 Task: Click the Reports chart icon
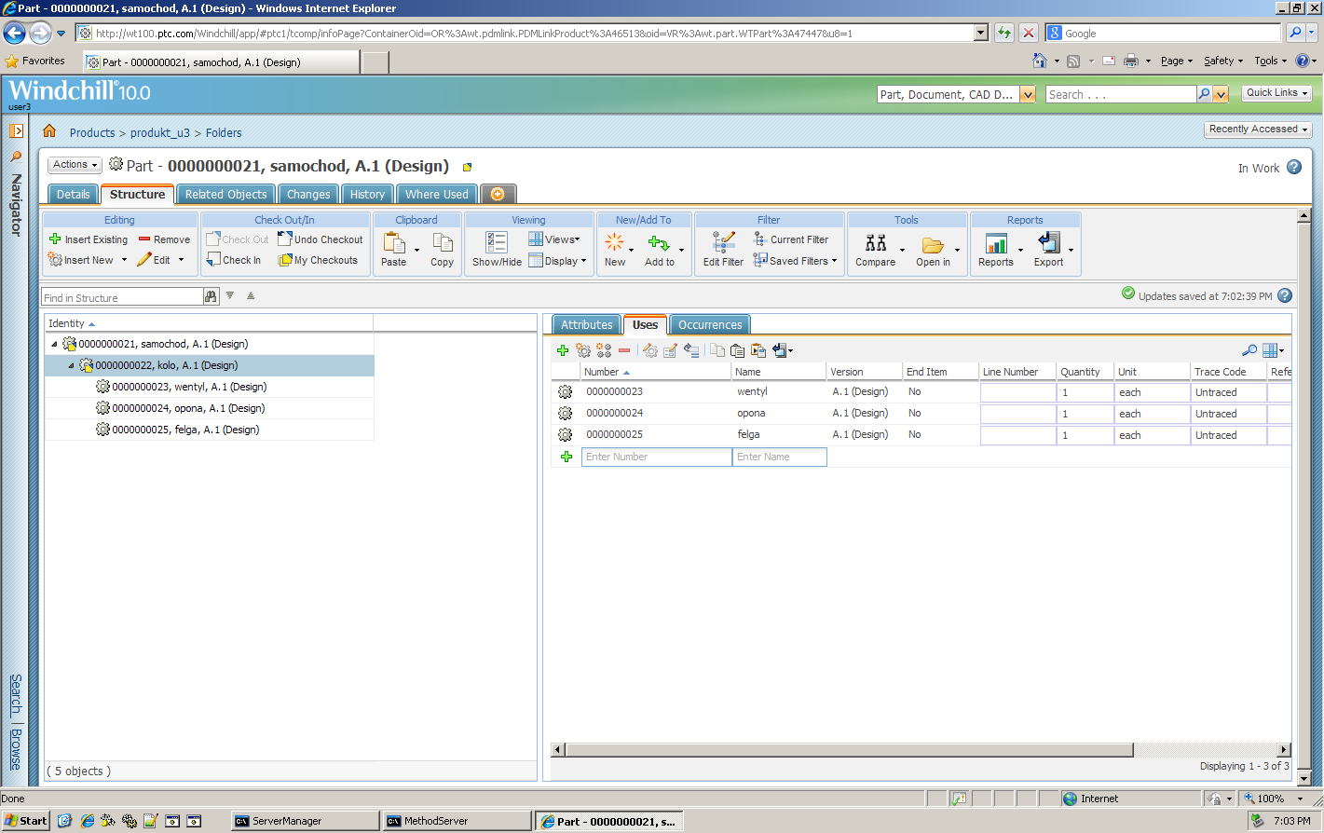click(x=996, y=243)
